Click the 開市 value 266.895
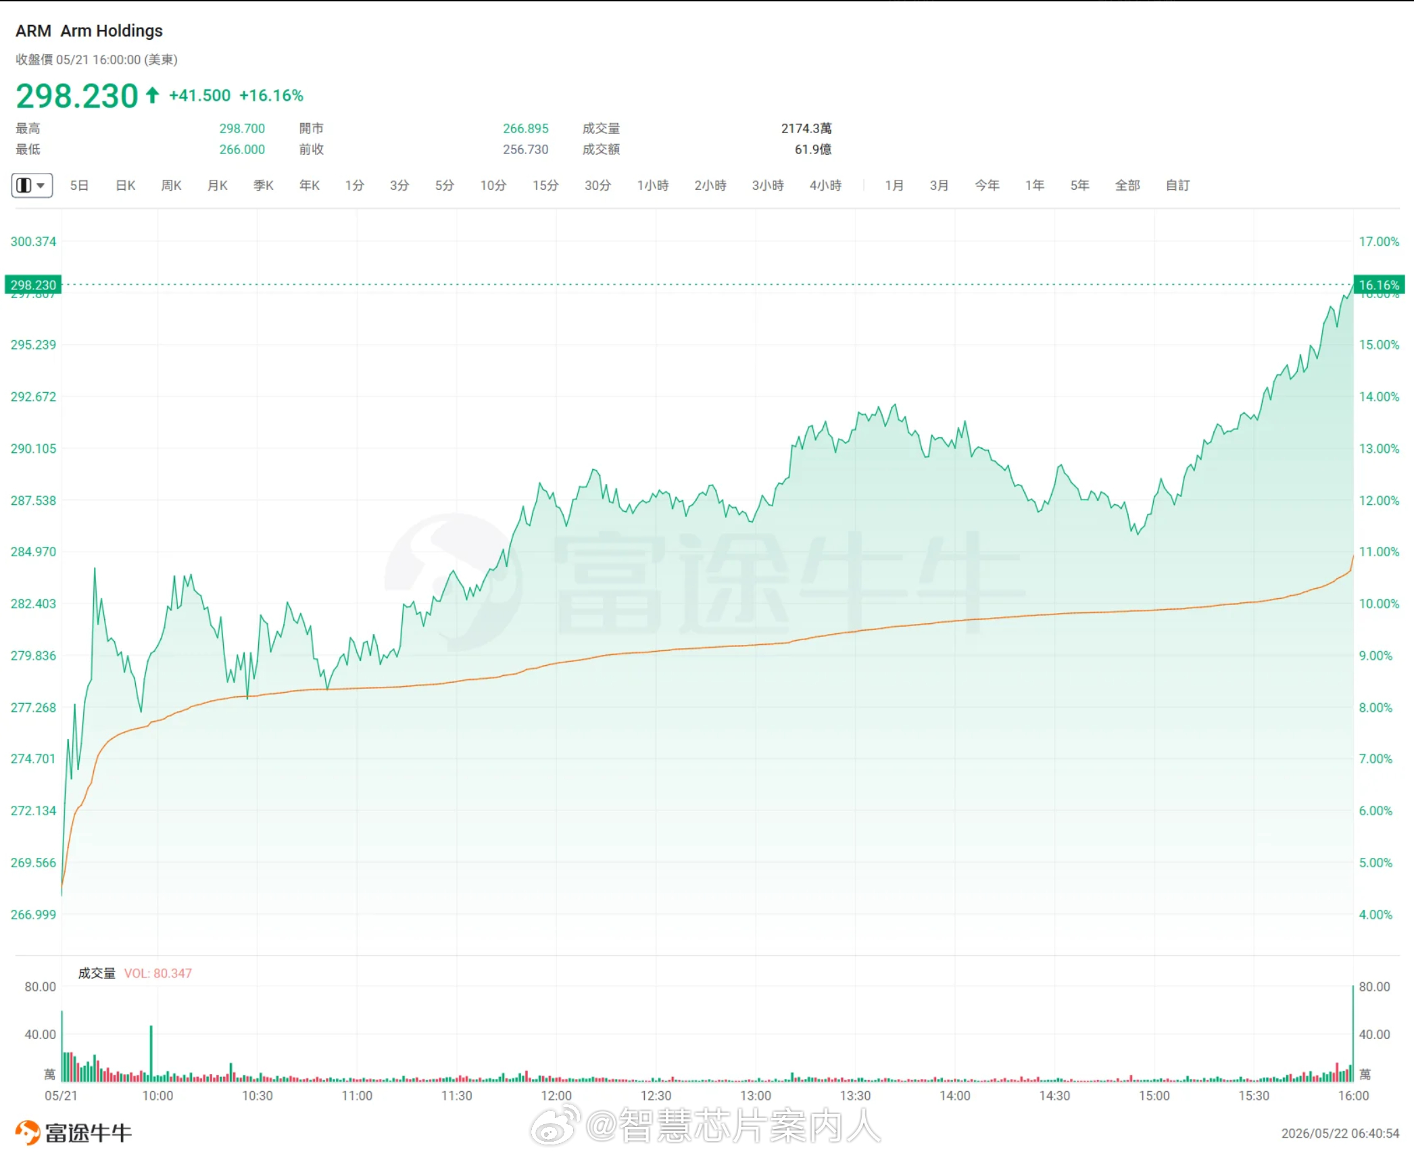Viewport: 1414px width, 1160px height. click(x=525, y=128)
